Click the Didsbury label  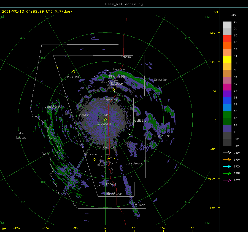pyautogui.click(x=104, y=124)
